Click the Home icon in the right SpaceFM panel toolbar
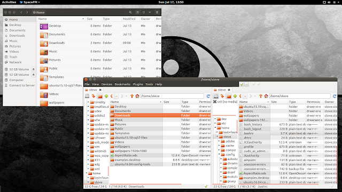342x192 pixels. point(266,96)
